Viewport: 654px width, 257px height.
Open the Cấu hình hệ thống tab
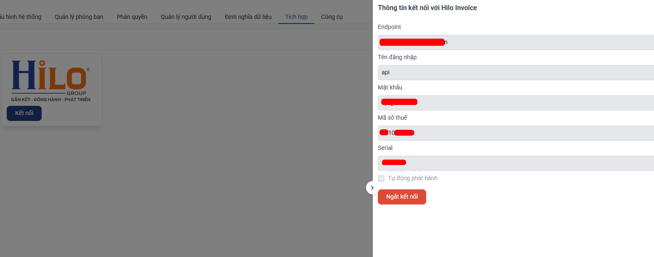22,17
